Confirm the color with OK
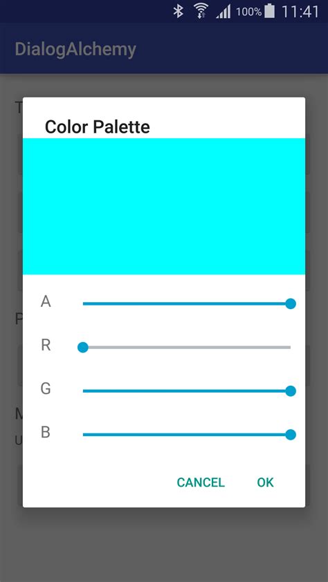The height and width of the screenshot is (582, 328). point(265,482)
